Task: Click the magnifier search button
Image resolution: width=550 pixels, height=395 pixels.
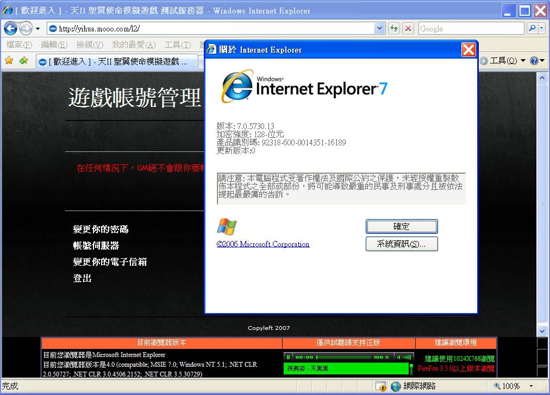Action: click(532, 28)
